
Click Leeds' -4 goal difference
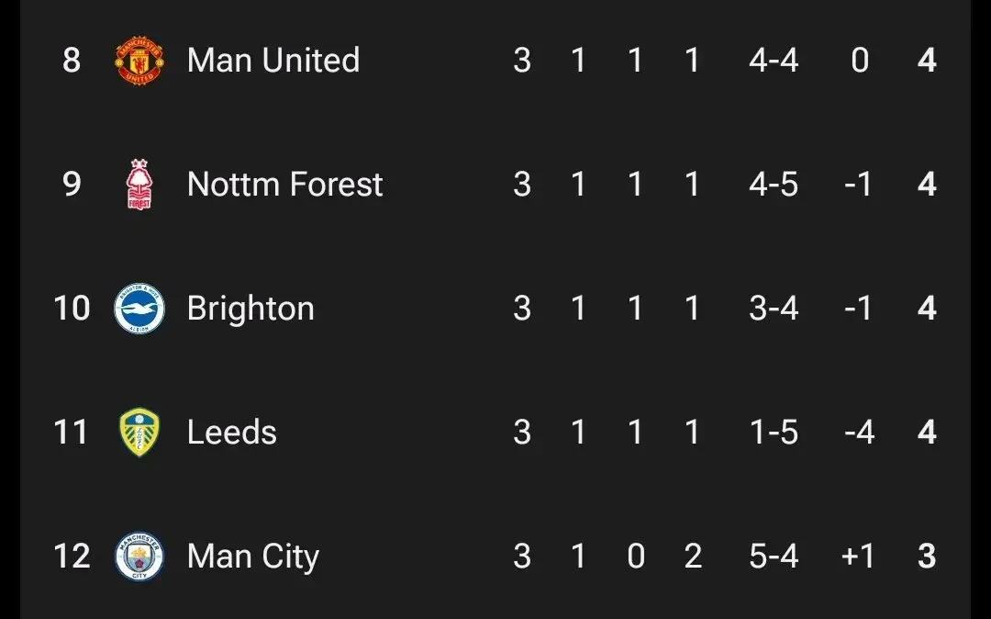(857, 433)
